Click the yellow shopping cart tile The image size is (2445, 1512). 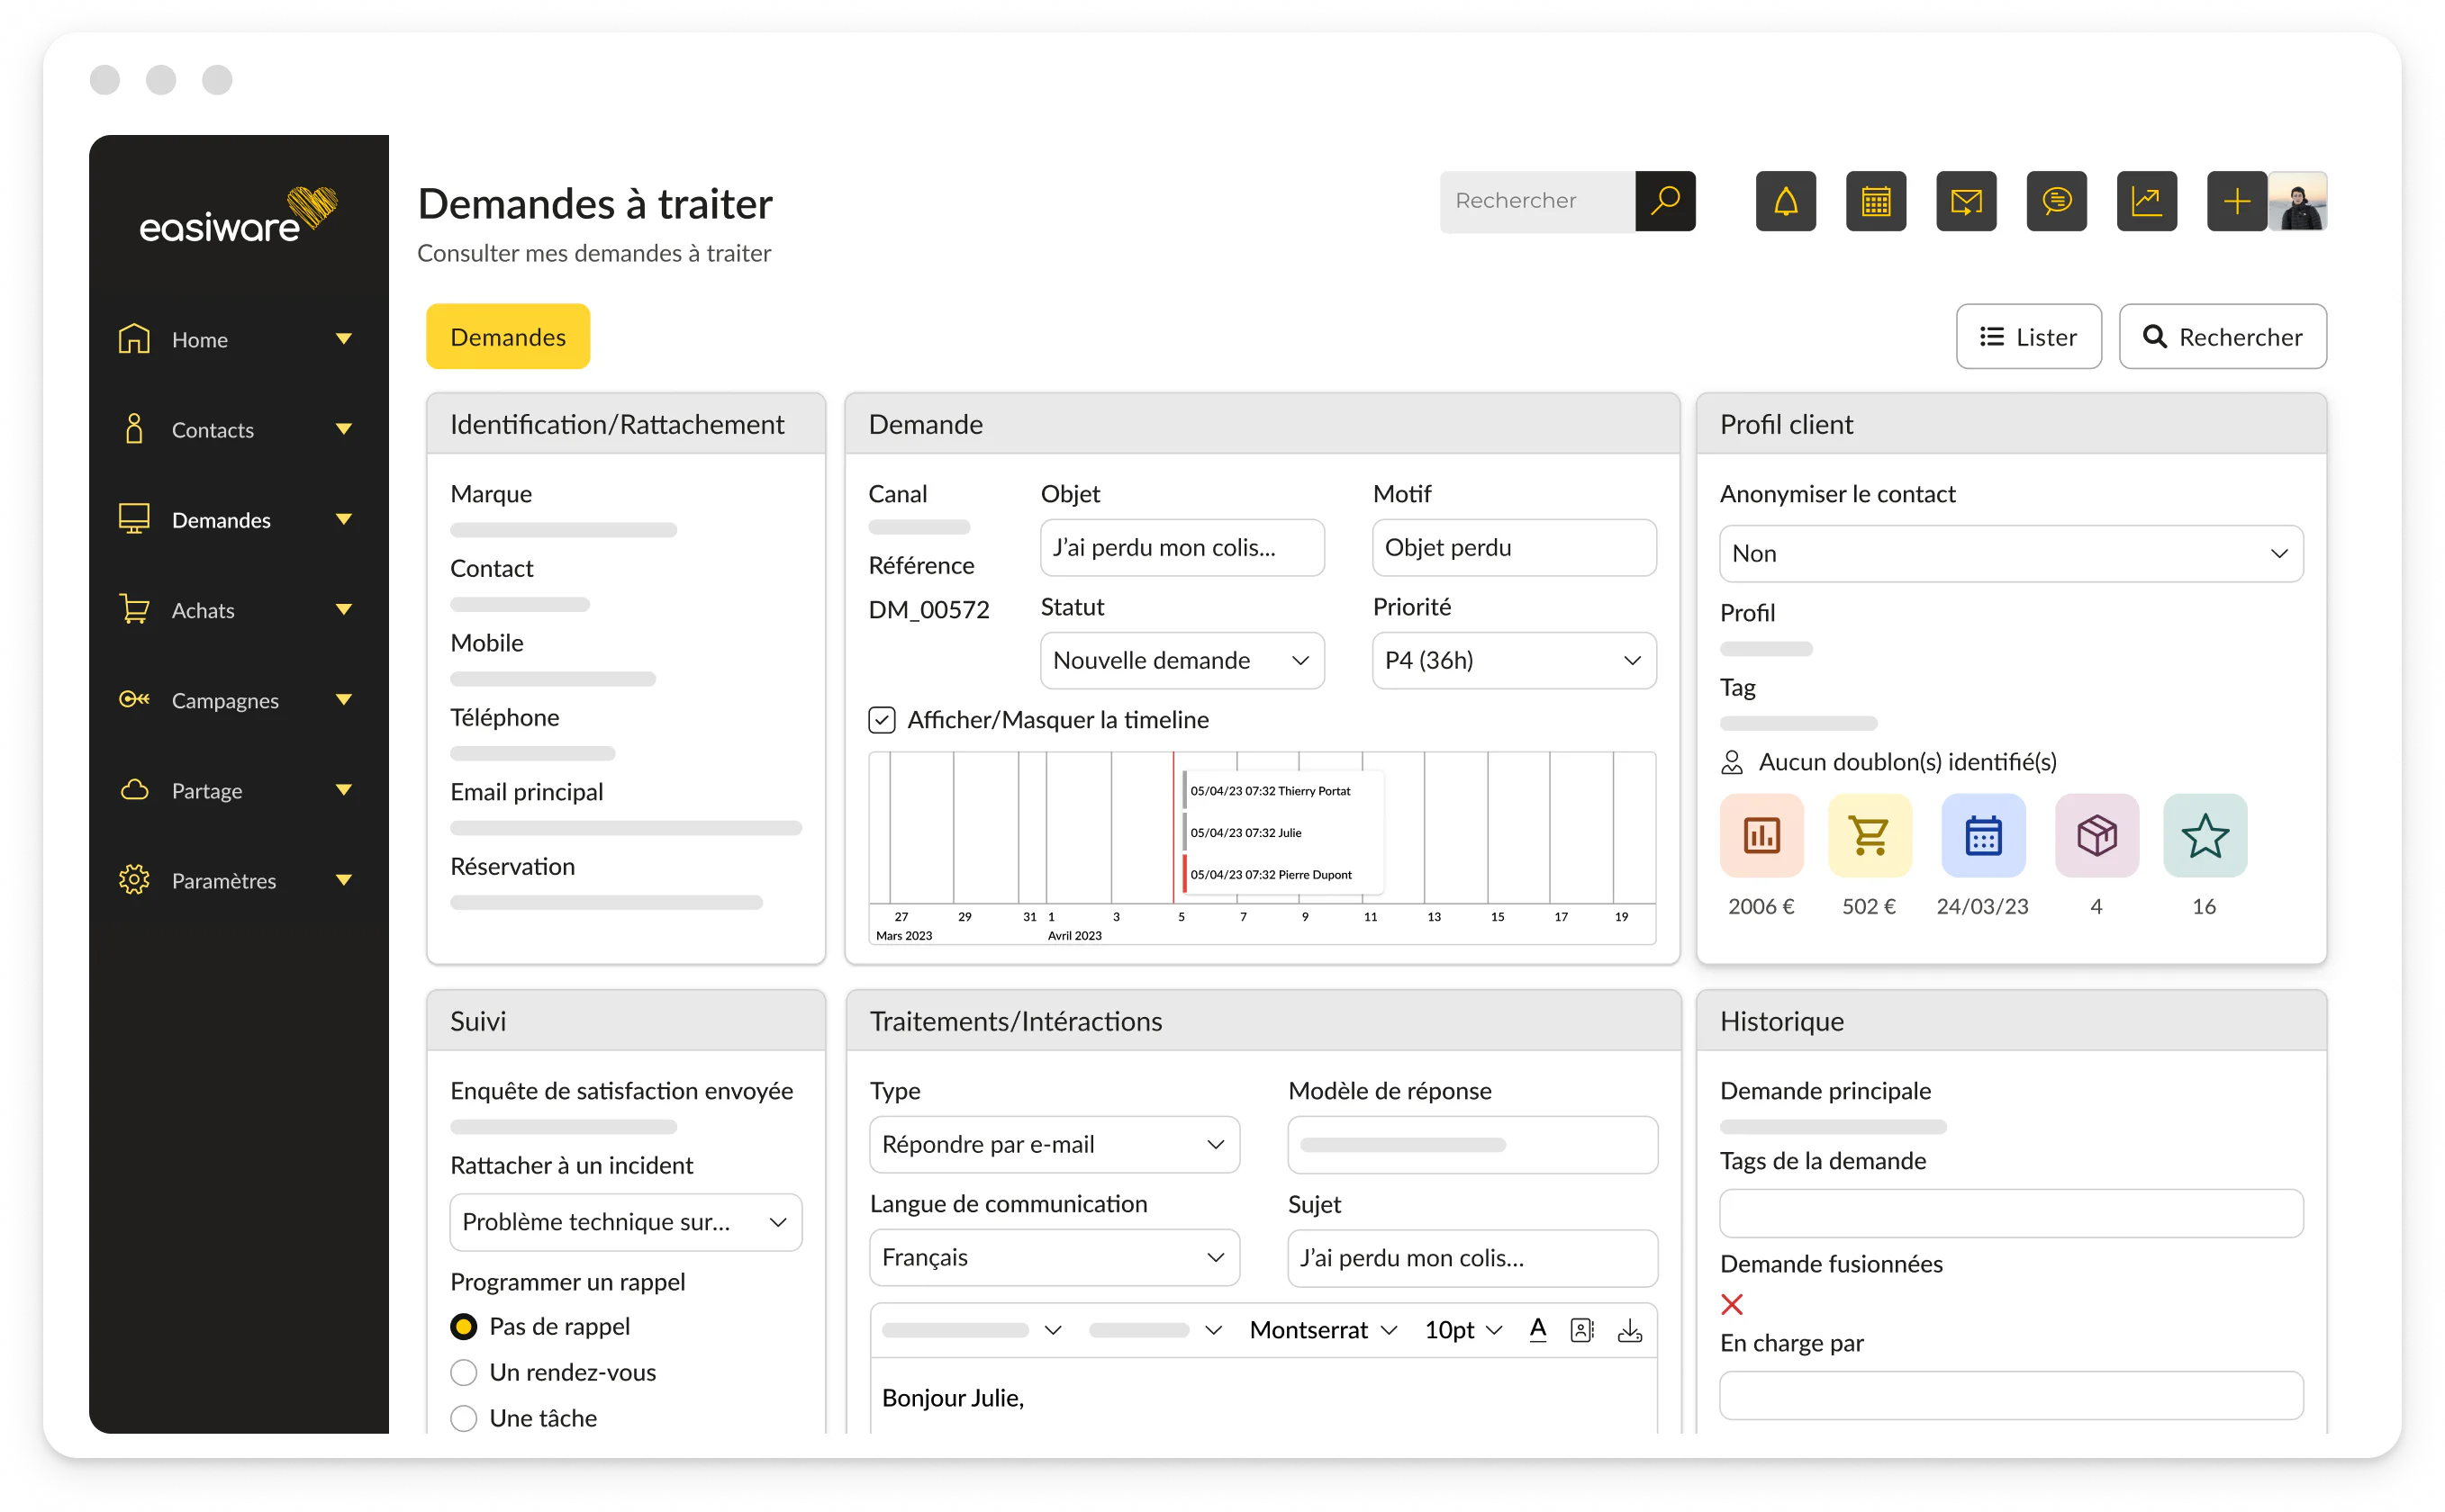click(1869, 836)
